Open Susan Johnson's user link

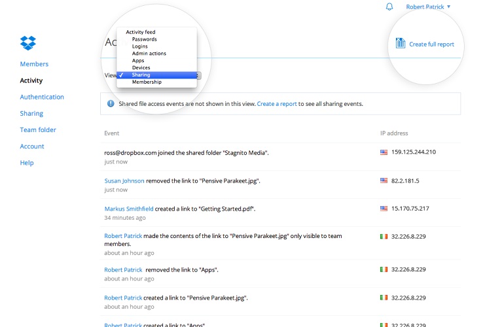(124, 181)
